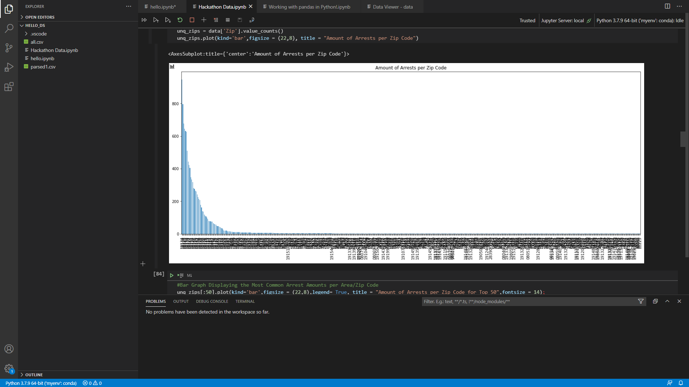Toggle the Trusted notebook status
The width and height of the screenshot is (689, 387).
tap(527, 20)
